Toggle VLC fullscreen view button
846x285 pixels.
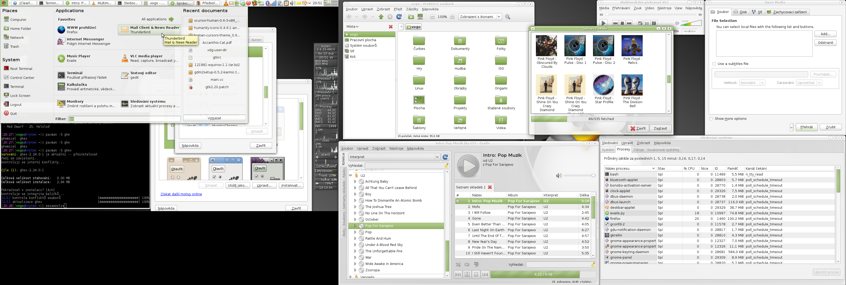640,23
